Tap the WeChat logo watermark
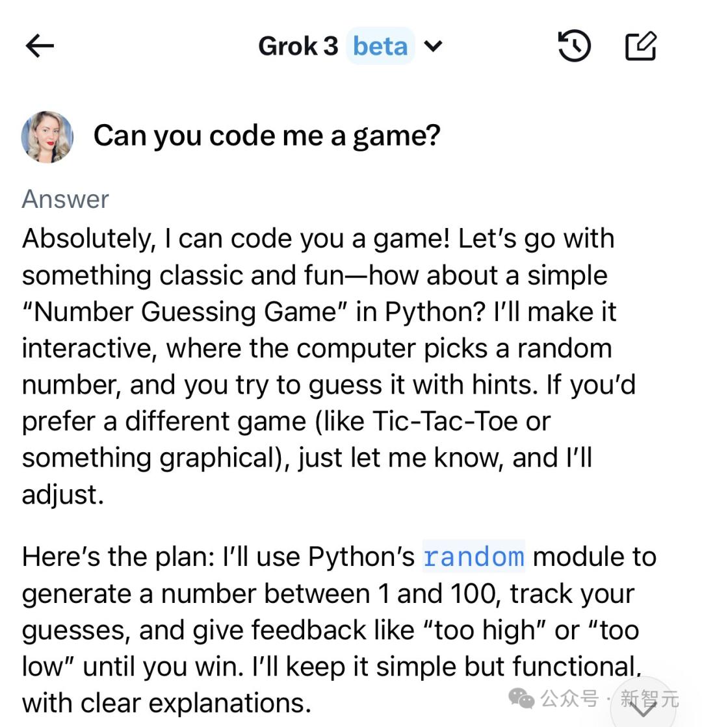Screen dimensions: 702x727 coord(521,698)
